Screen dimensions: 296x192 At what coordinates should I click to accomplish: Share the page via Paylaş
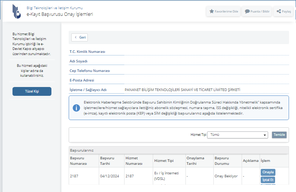(283, 11)
